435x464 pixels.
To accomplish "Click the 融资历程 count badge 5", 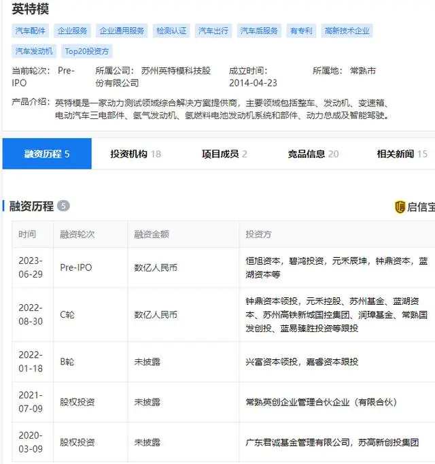I will (63, 205).
